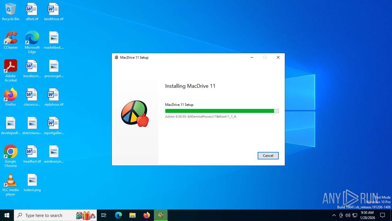Click the gift boxes search highlight icon
Screen dimensions: 392x221
tap(86, 215)
